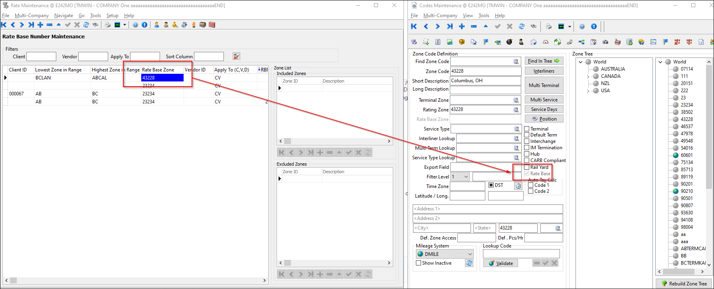Open Filter Level dropdown

pyautogui.click(x=465, y=177)
